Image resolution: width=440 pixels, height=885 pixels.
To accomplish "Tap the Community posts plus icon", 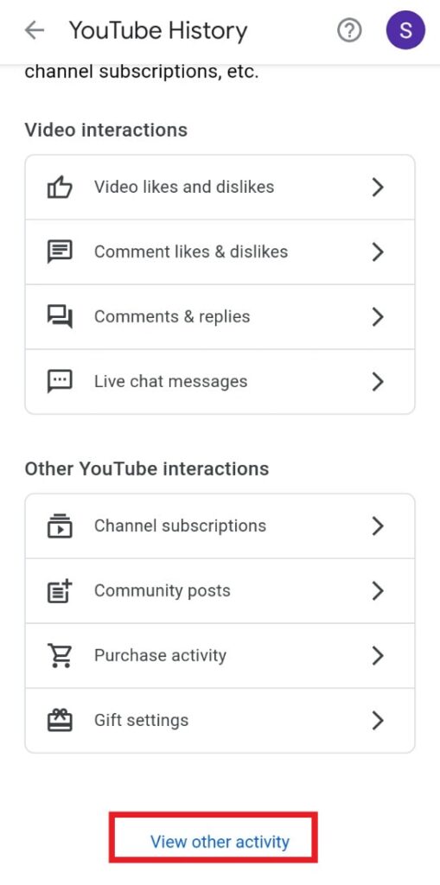I will (x=60, y=591).
